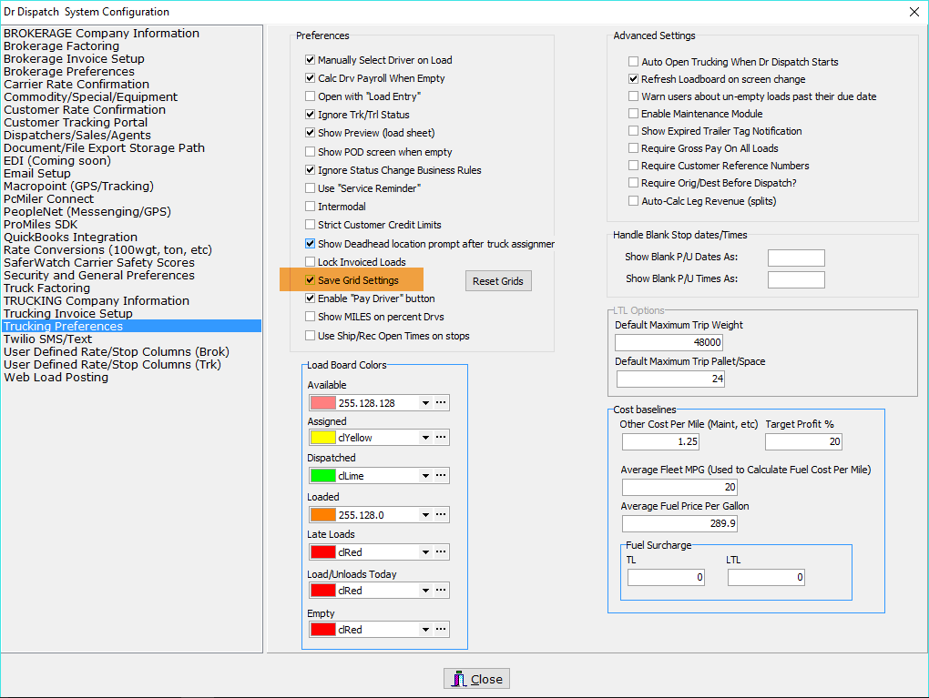This screenshot has height=698, width=929.
Task: Click the lime Dispatched color swatch
Action: (x=323, y=475)
